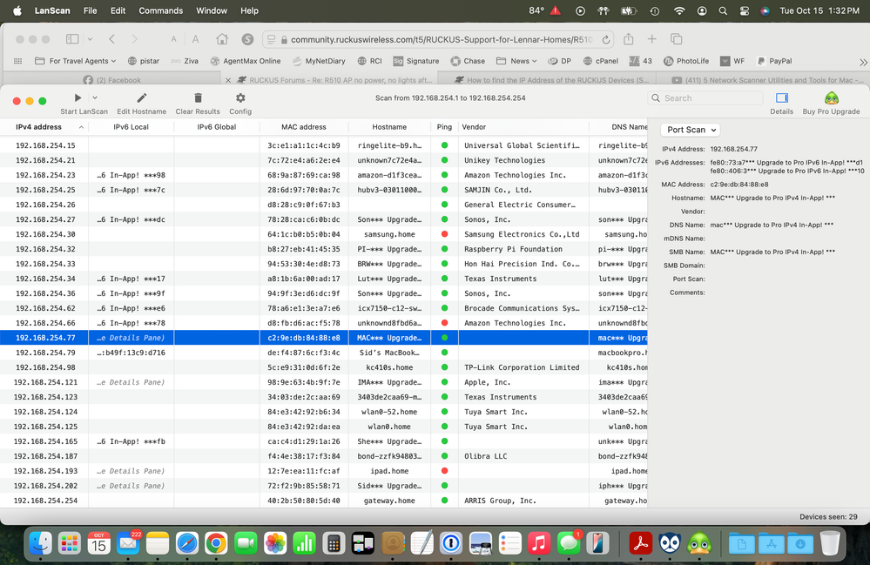Image resolution: width=870 pixels, height=565 pixels.
Task: Open Google Chrome from the Dock
Action: pos(216,544)
